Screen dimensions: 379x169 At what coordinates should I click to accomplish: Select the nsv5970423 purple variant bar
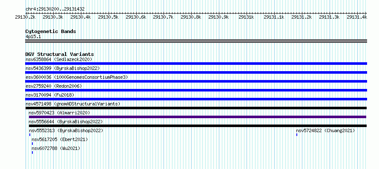point(198,117)
